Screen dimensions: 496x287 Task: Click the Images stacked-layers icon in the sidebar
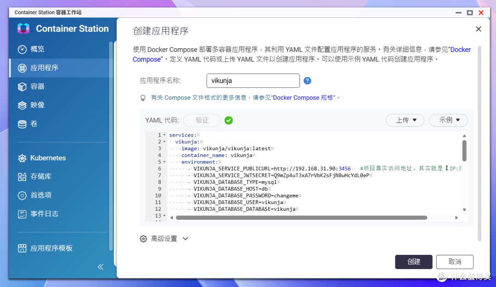(x=22, y=105)
